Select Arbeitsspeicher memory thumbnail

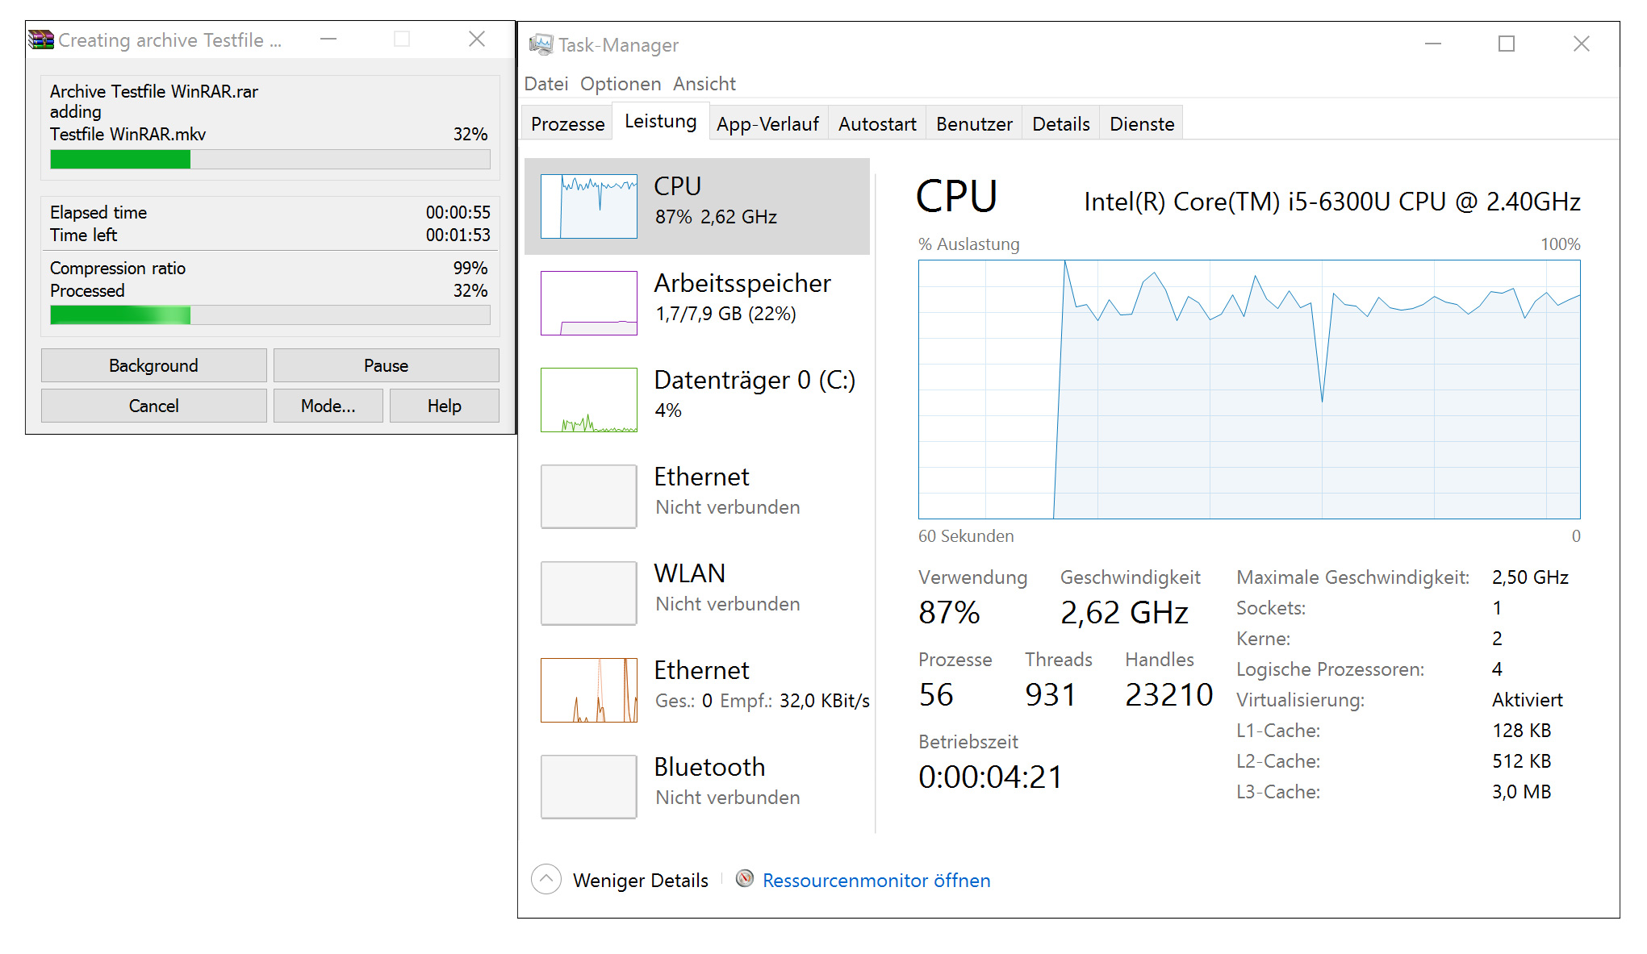pyautogui.click(x=589, y=303)
